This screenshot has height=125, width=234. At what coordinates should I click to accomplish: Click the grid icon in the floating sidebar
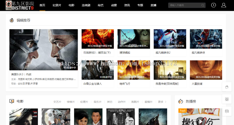click(227, 99)
